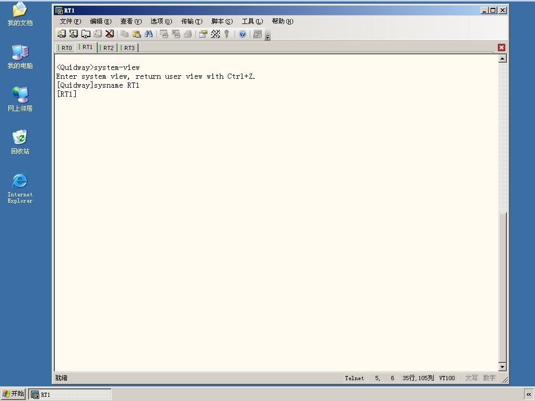
Task: Click the Print Selection toolbar icon
Action: point(176,34)
